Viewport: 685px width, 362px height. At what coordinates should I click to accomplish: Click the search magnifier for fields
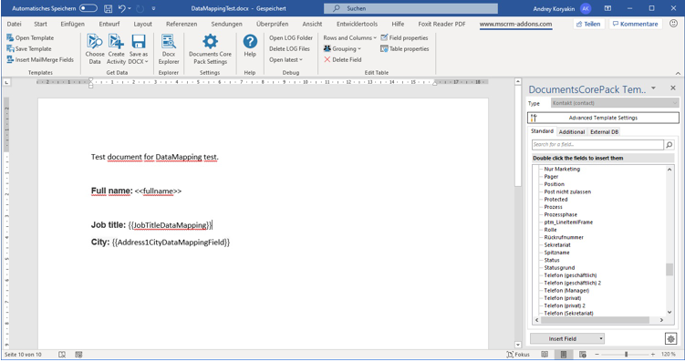coord(669,145)
